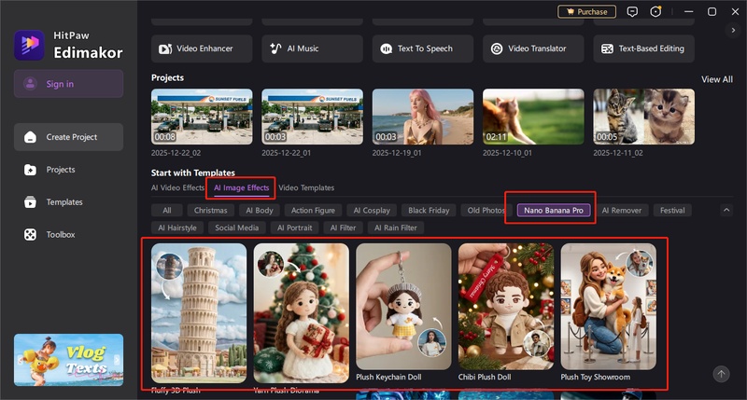Open the notification settings icon in title bar

coord(655,12)
